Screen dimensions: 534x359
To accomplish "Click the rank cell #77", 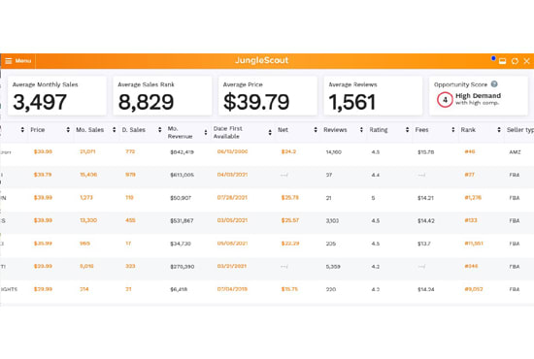I will [470, 175].
